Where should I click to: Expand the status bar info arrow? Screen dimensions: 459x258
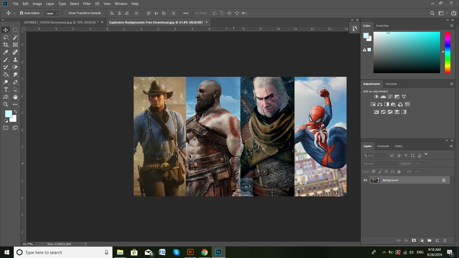pos(85,244)
